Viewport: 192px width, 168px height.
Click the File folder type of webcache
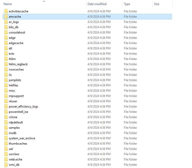[x=130, y=159]
